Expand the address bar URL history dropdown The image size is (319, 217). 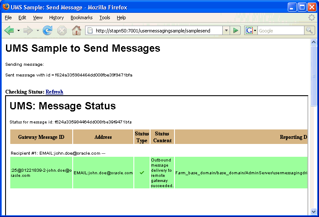(x=226, y=31)
